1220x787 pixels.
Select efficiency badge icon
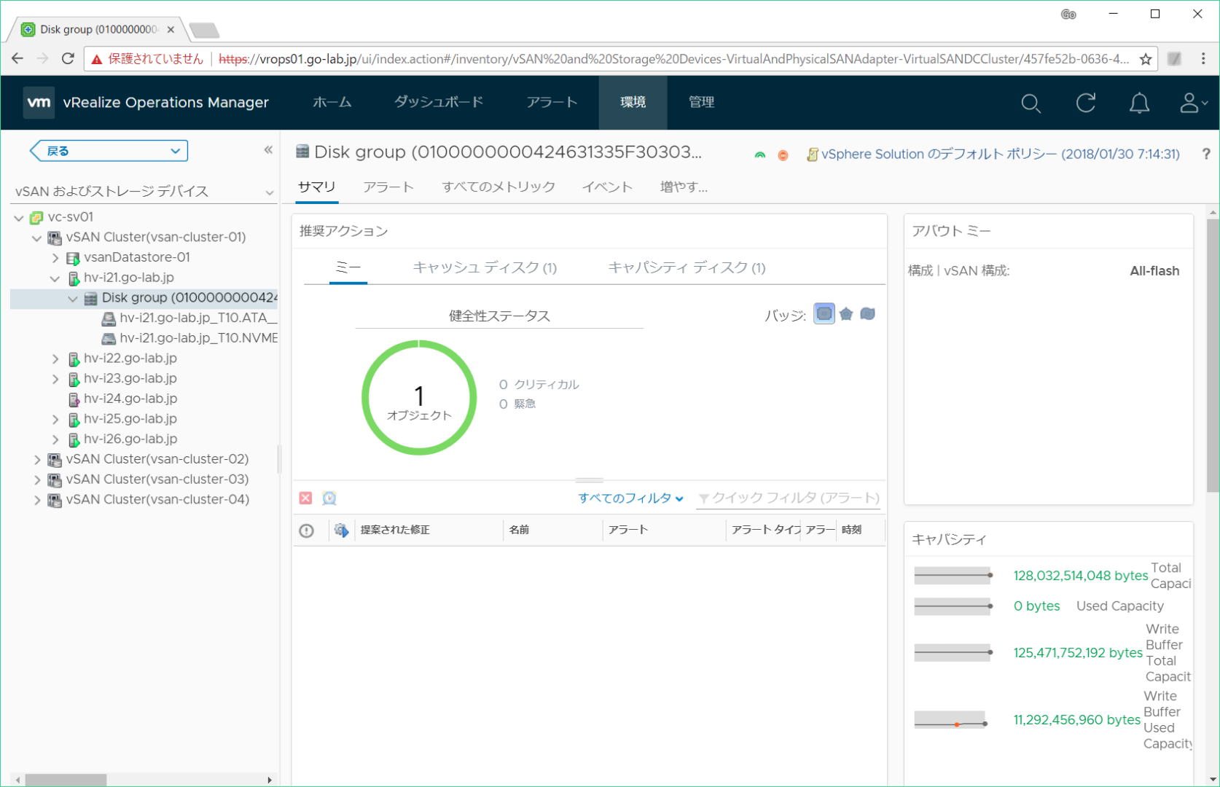[867, 314]
